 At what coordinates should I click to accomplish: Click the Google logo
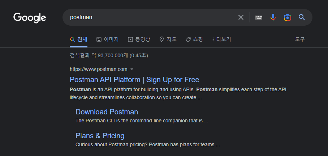pyautogui.click(x=30, y=18)
